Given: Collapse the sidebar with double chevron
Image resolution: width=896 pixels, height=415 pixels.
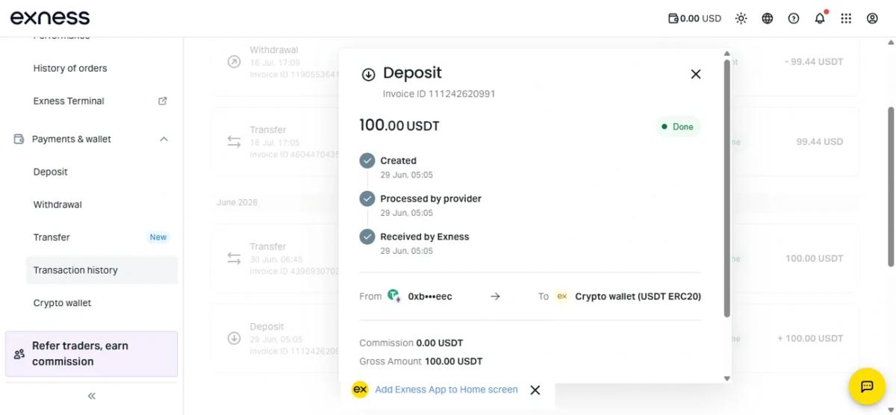Looking at the screenshot, I should click(x=91, y=396).
